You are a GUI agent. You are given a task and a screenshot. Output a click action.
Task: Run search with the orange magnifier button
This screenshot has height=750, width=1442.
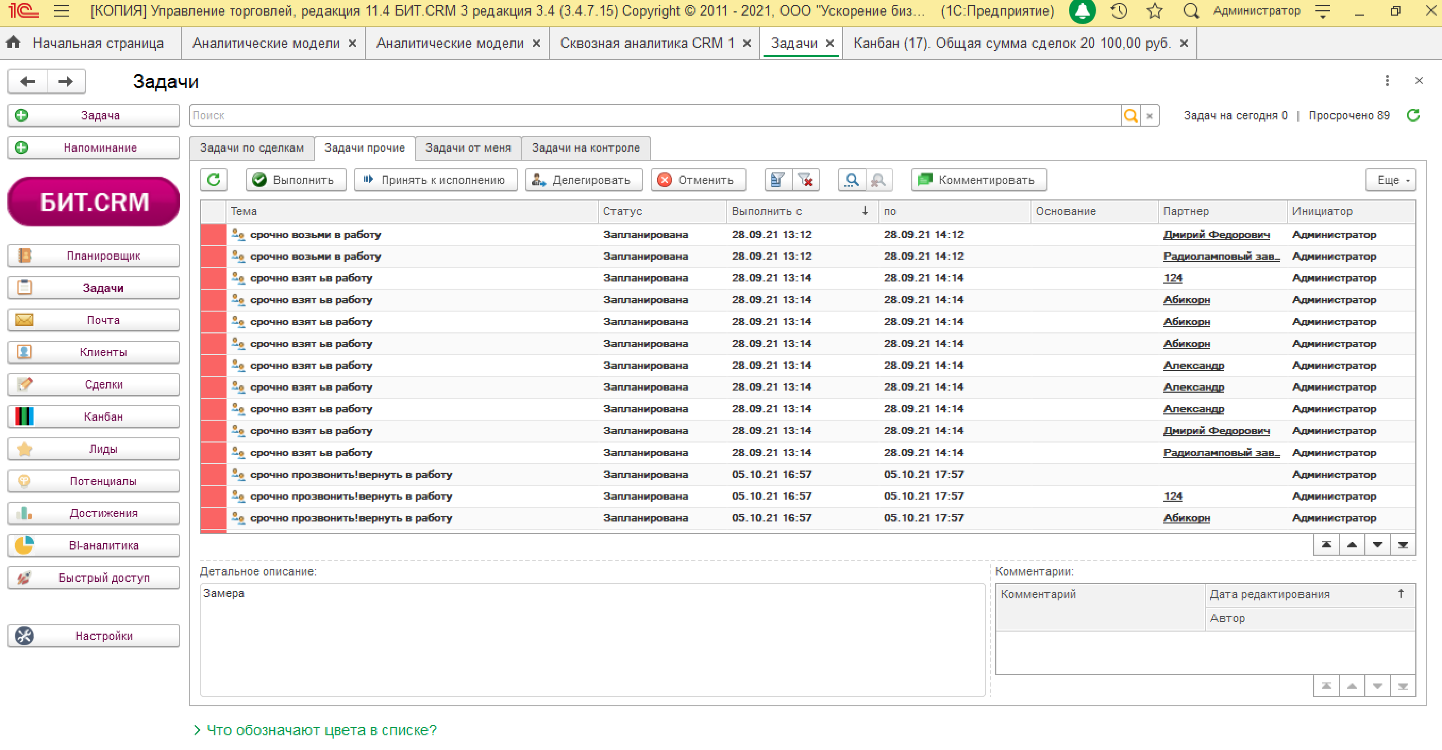1131,116
